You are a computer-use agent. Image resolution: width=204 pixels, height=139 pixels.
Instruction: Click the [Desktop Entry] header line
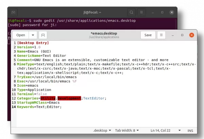(33, 43)
